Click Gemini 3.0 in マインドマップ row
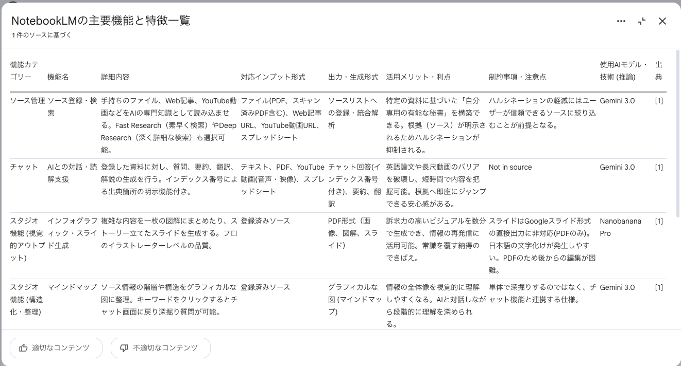The image size is (681, 366). pyautogui.click(x=617, y=287)
